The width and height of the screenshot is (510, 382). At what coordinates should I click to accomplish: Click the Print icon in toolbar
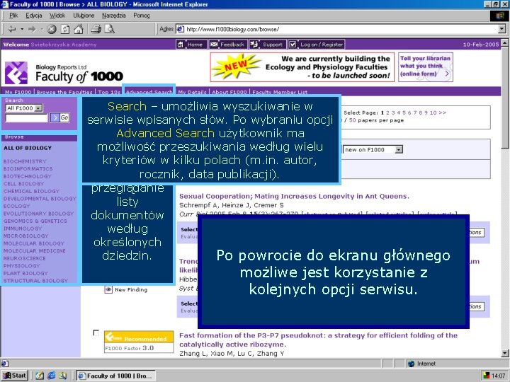pos(96,29)
